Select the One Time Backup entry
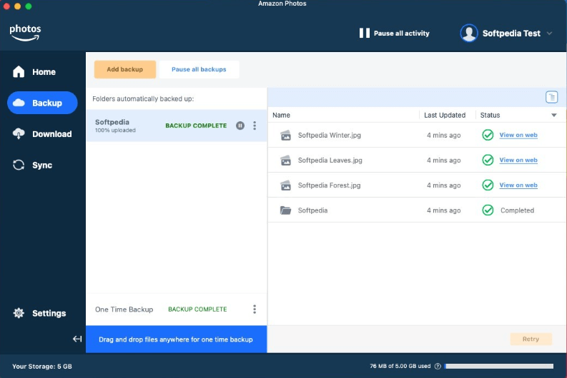This screenshot has width=567, height=378. [177, 309]
